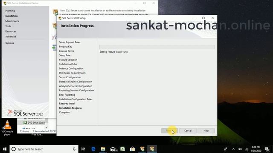Click the installation progress bar
The image size is (273, 153).
pos(157,47)
